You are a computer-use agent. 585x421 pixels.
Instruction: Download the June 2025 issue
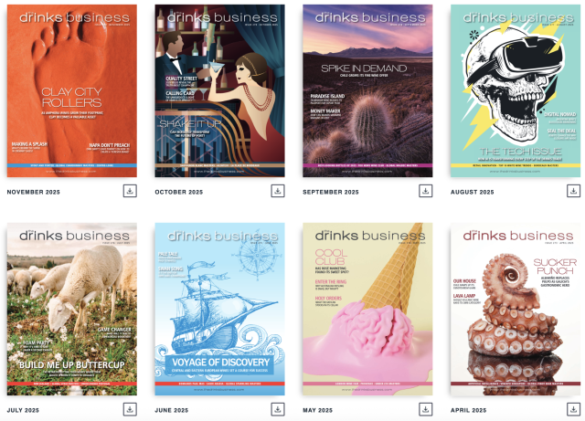point(278,409)
